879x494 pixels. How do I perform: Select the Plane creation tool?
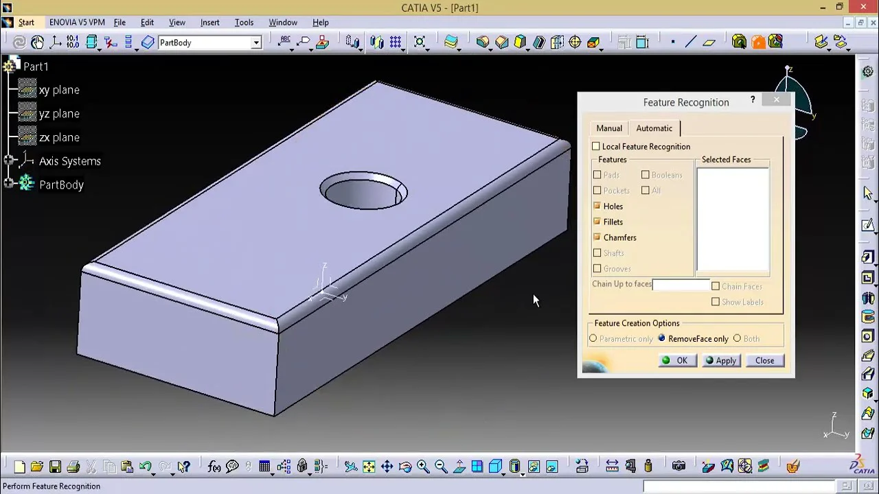coord(709,43)
